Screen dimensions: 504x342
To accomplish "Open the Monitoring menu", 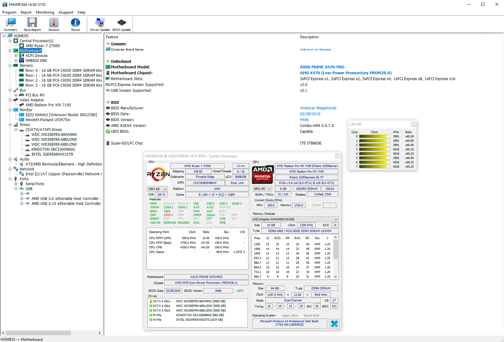I will click(45, 12).
